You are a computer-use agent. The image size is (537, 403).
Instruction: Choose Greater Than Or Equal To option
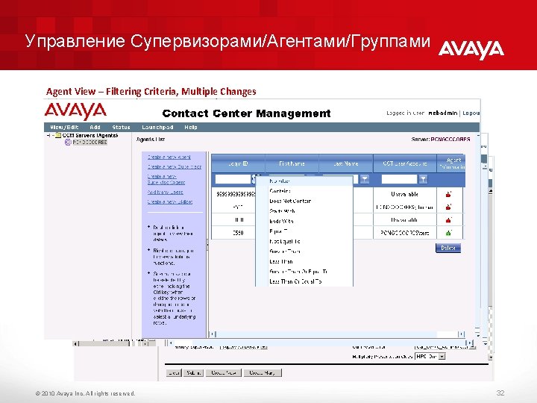(304, 272)
